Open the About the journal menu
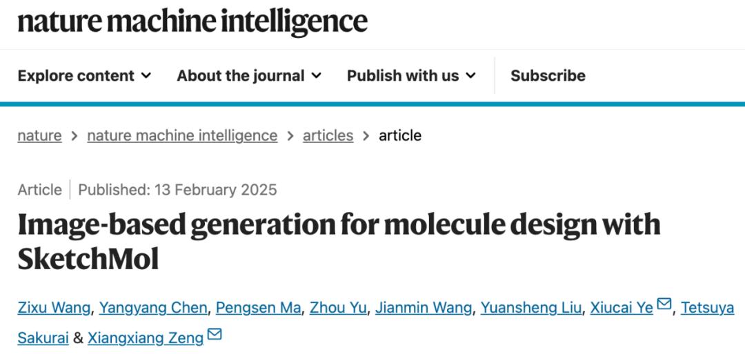The width and height of the screenshot is (745, 359). 249,76
